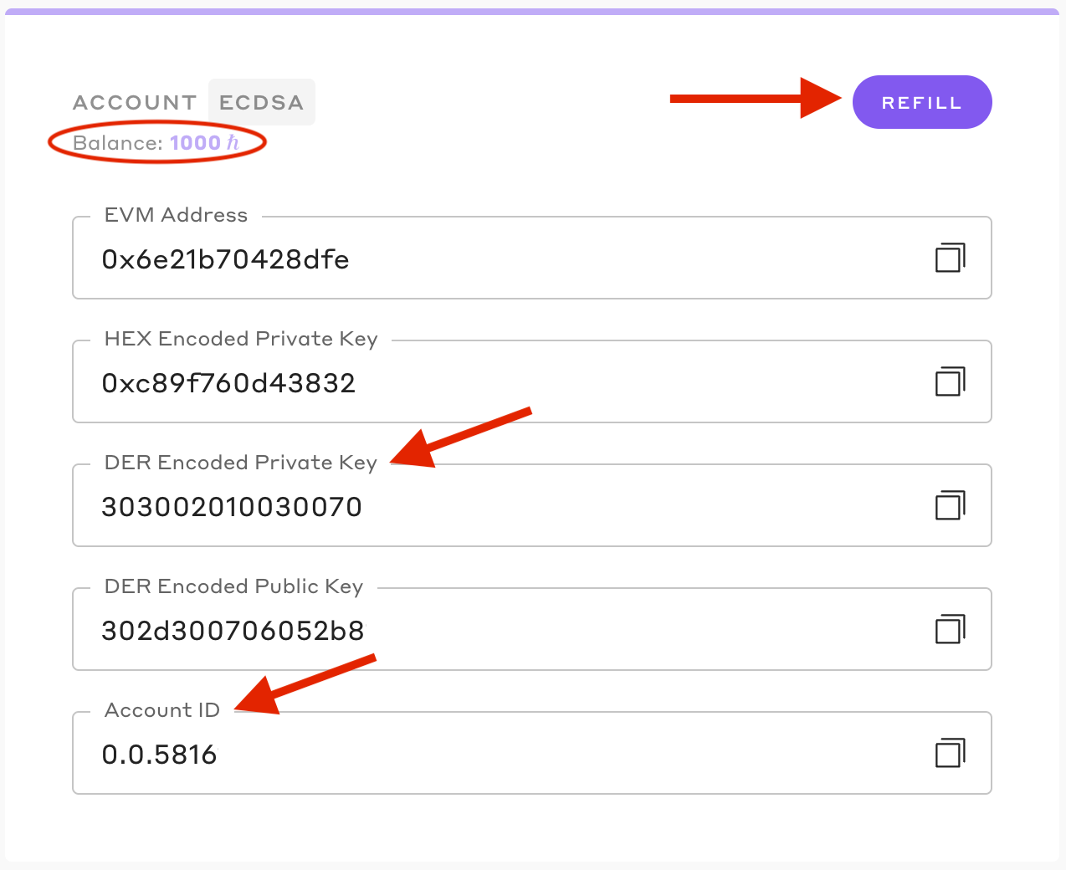Image resolution: width=1066 pixels, height=870 pixels.
Task: Copy the HEX Encoded Private Key
Action: tap(950, 381)
